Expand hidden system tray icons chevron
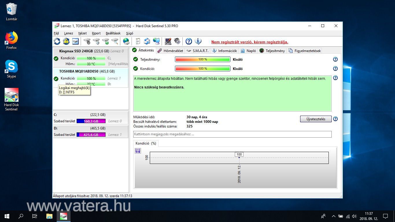The height and width of the screenshot is (222, 395). (333, 216)
